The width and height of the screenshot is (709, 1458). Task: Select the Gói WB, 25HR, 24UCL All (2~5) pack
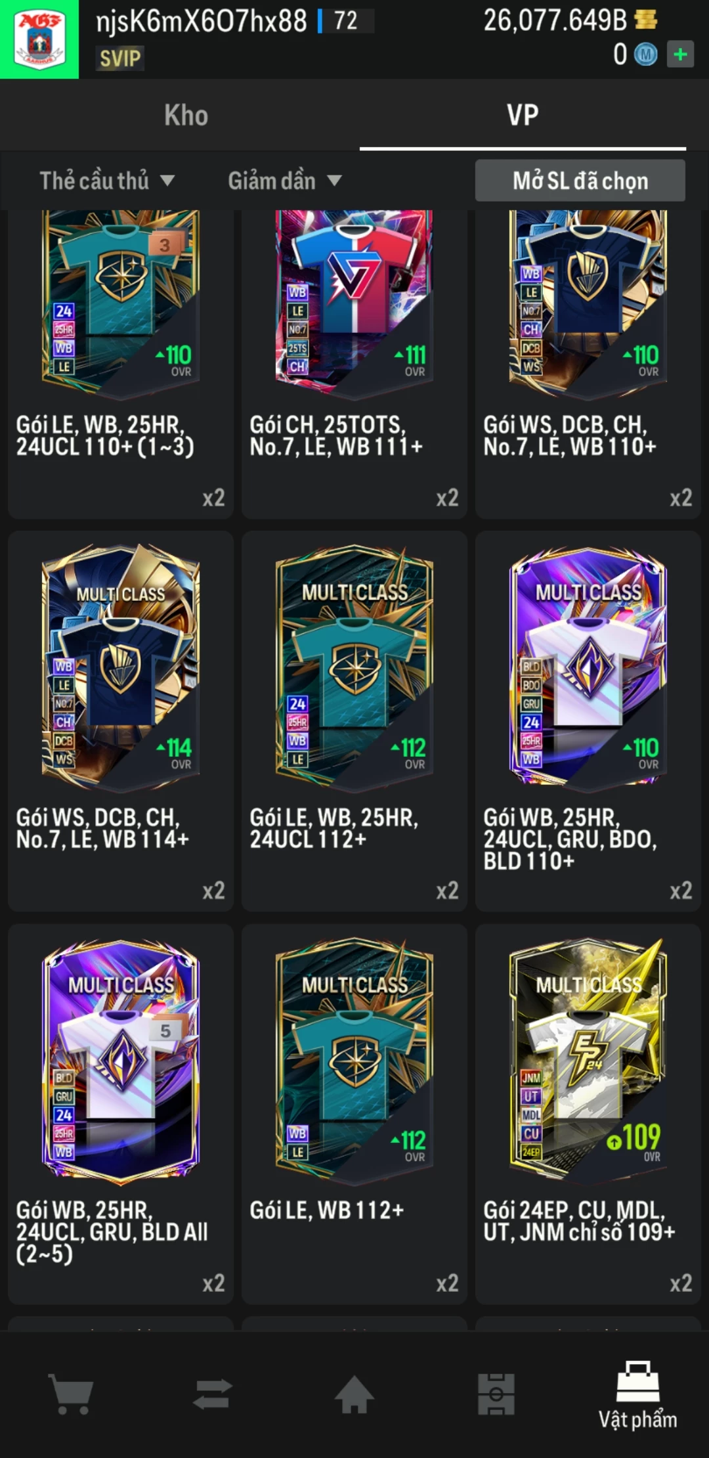pyautogui.click(x=121, y=1114)
